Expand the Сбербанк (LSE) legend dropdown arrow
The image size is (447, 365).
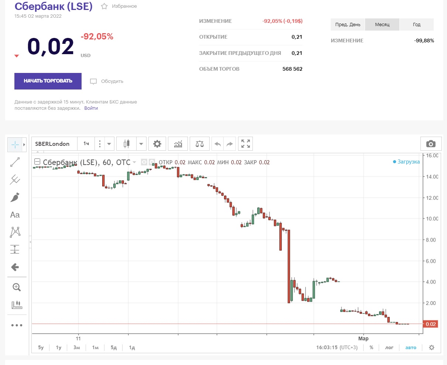coord(134,162)
